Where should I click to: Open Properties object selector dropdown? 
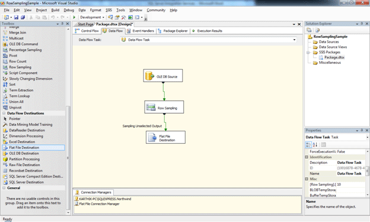pos(367,137)
